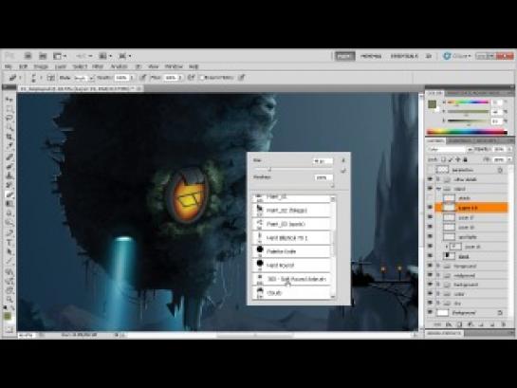Hide the selected orange Layer 19
Screen dimensions: 517x388
click(x=430, y=208)
